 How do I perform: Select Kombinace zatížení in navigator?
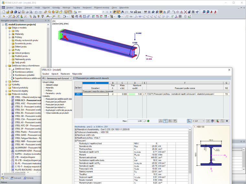24,72
